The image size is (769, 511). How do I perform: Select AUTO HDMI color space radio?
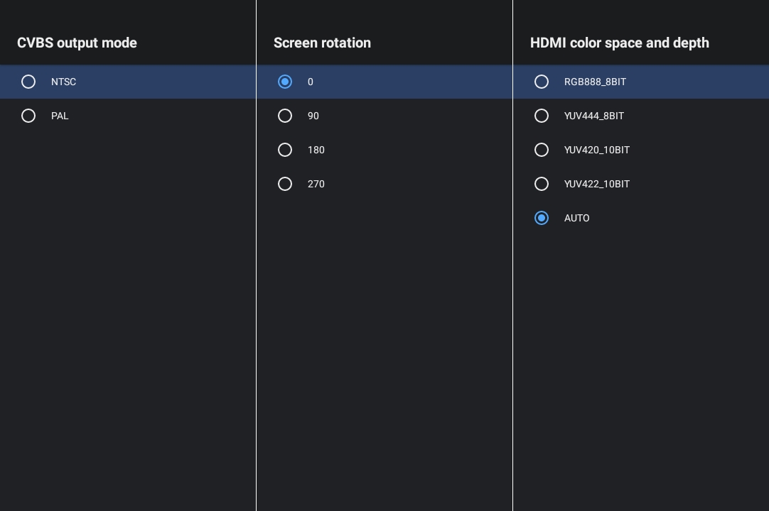tap(542, 218)
